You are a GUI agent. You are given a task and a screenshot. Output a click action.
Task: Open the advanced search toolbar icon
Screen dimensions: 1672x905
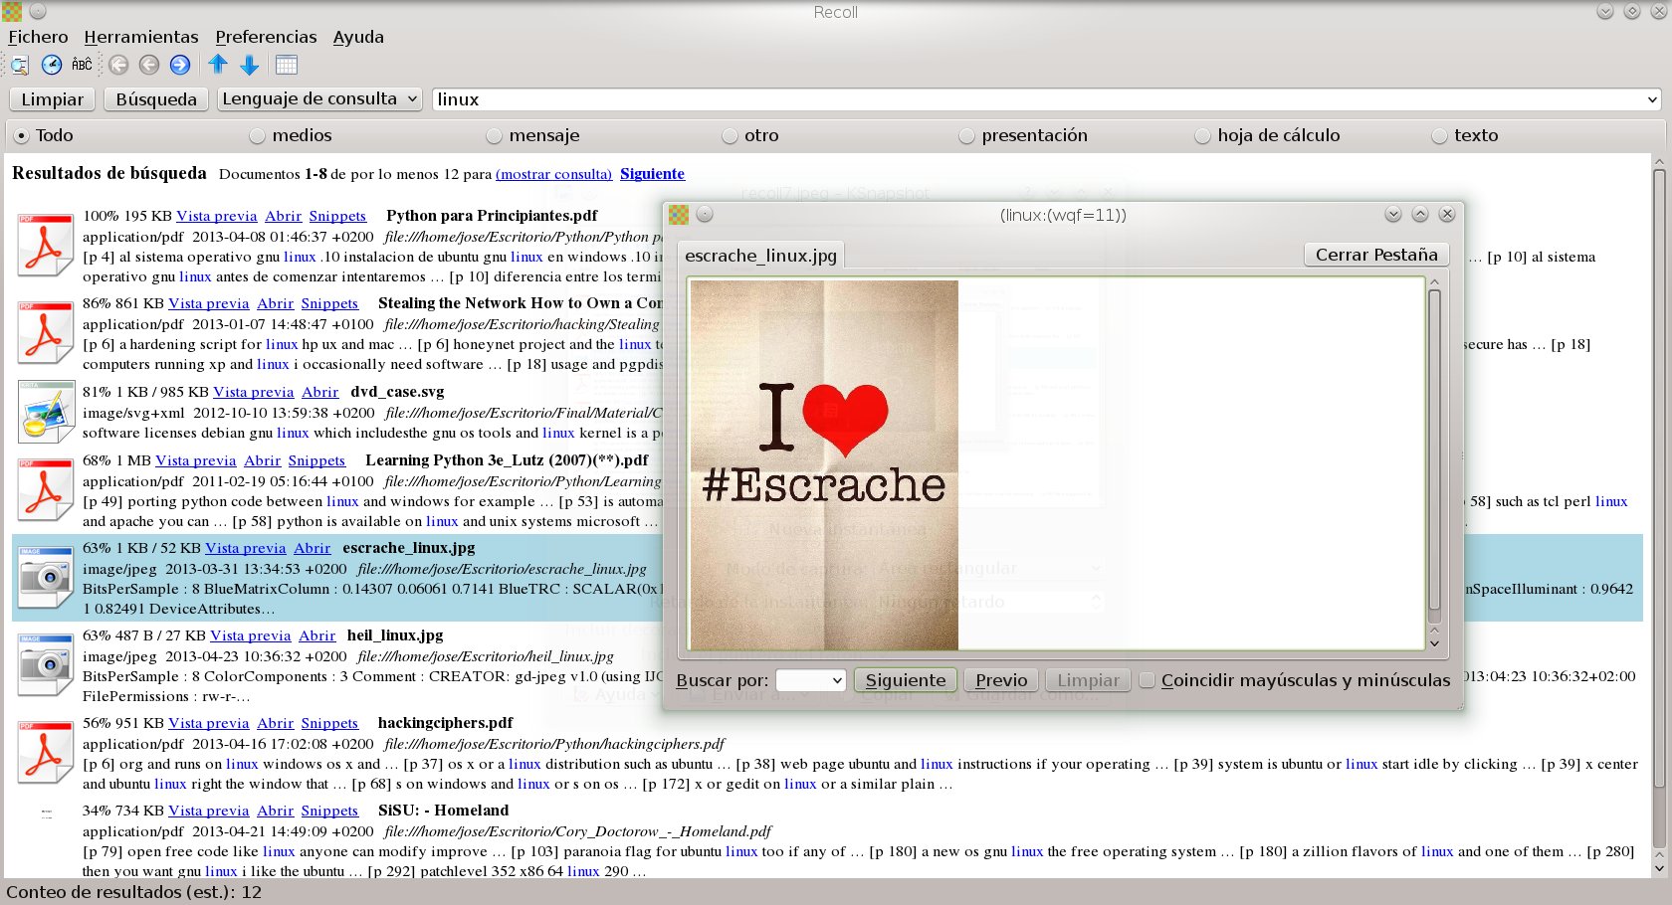coord(20,65)
